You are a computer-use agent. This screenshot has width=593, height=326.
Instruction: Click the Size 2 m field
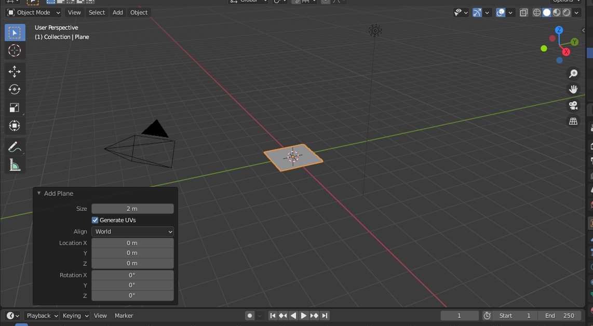[x=133, y=209]
